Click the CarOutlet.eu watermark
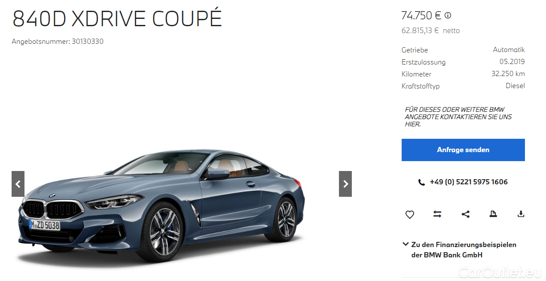The height and width of the screenshot is (281, 546). [x=500, y=272]
